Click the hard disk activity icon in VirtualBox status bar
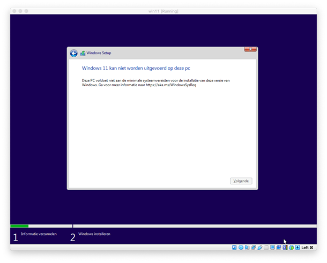This screenshot has width=327, height=263. point(234,247)
